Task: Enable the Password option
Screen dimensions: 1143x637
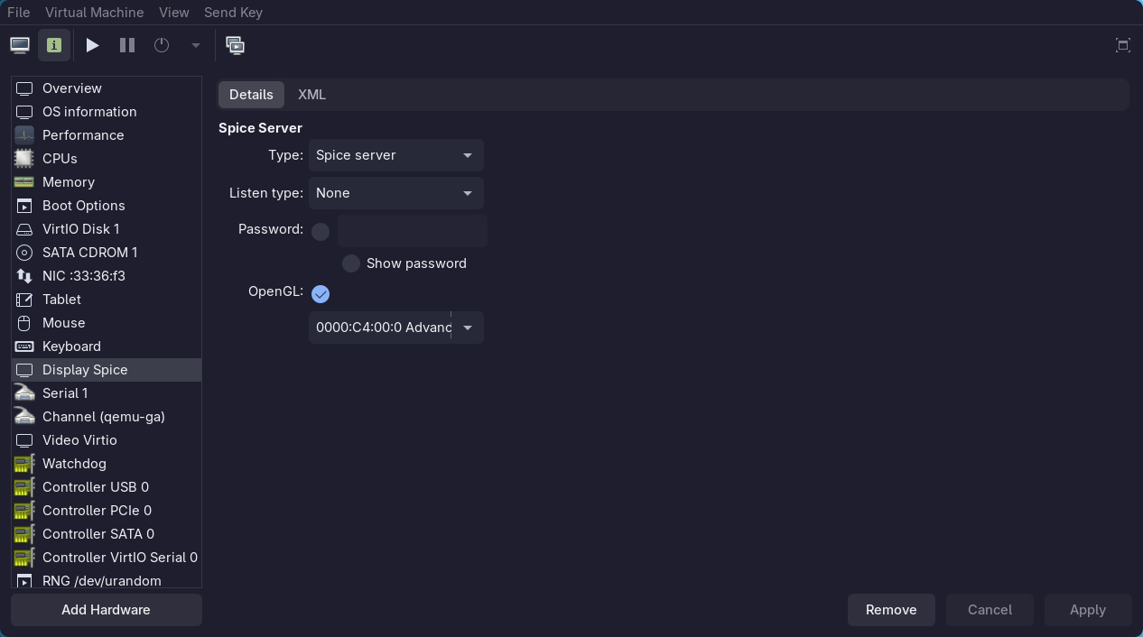Action: [321, 232]
